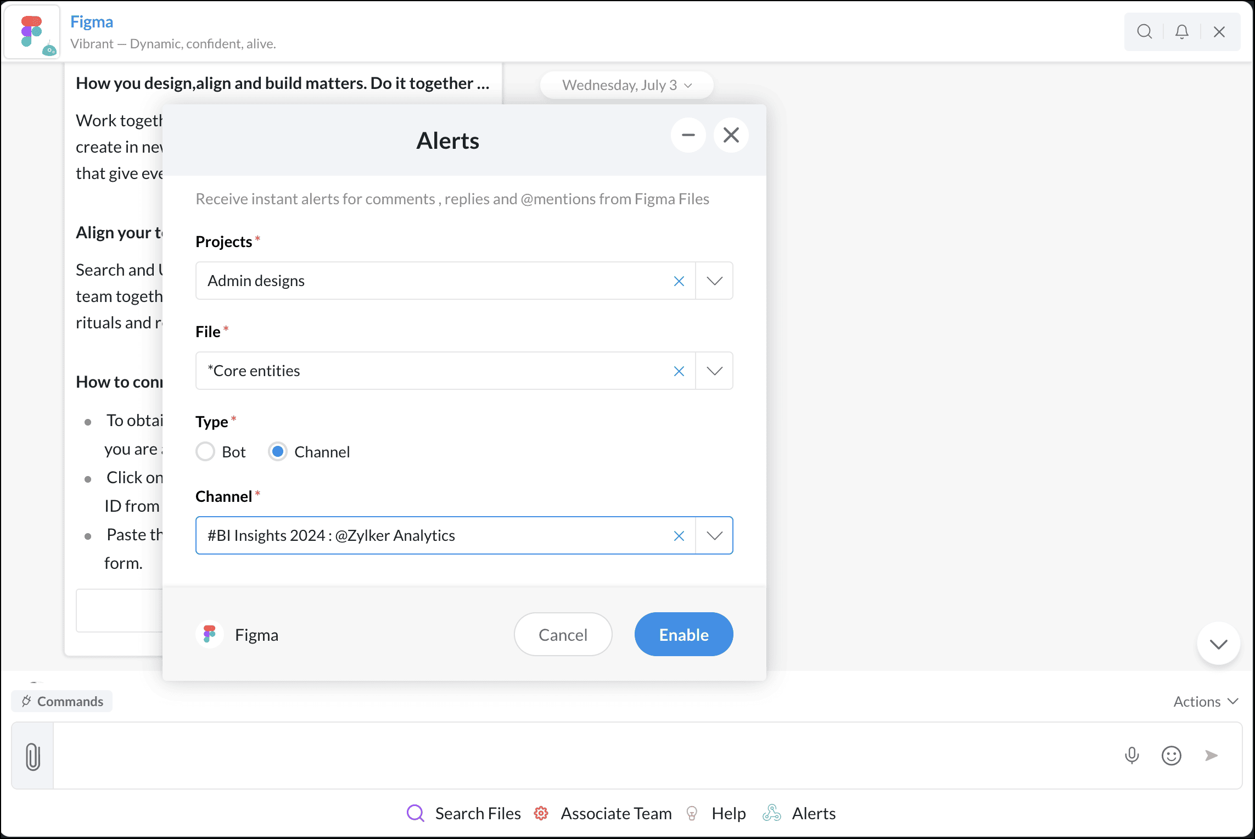
Task: Choose Associate Team in bottom menu
Action: [603, 813]
